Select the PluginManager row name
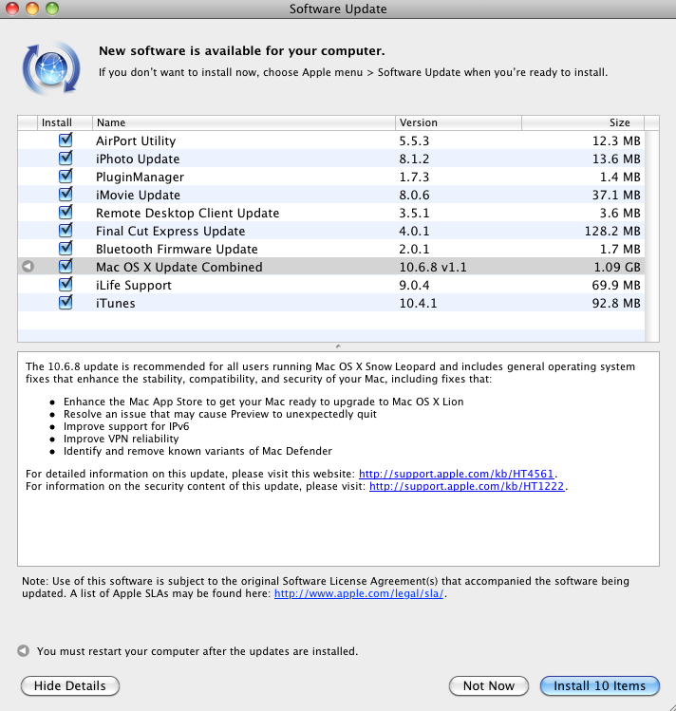Viewport: 676px width, 711px height. pyautogui.click(x=141, y=177)
